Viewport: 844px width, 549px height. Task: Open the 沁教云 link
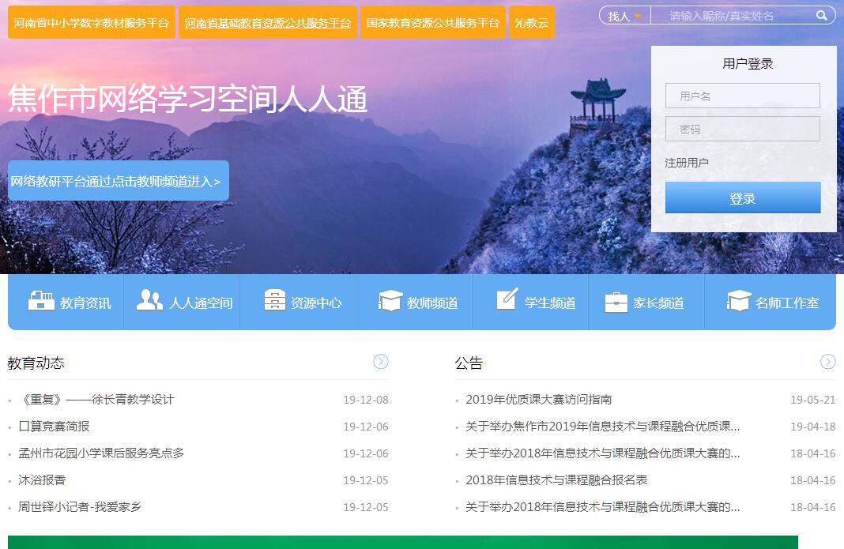532,23
